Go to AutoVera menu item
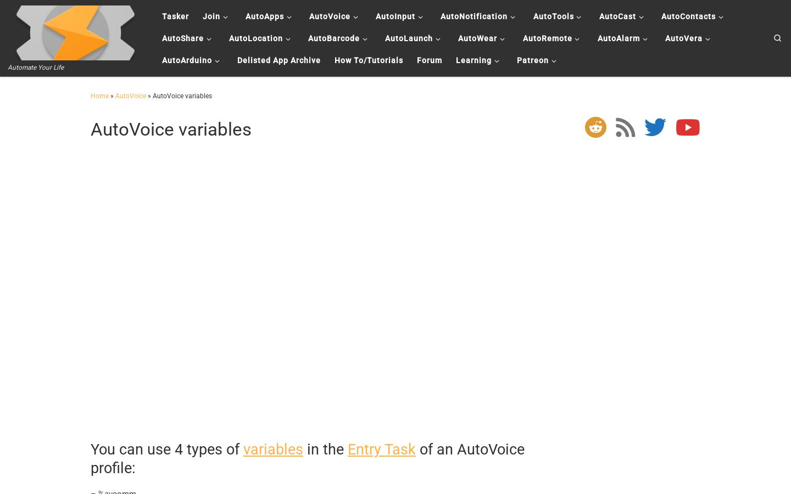The width and height of the screenshot is (791, 494). click(x=684, y=38)
